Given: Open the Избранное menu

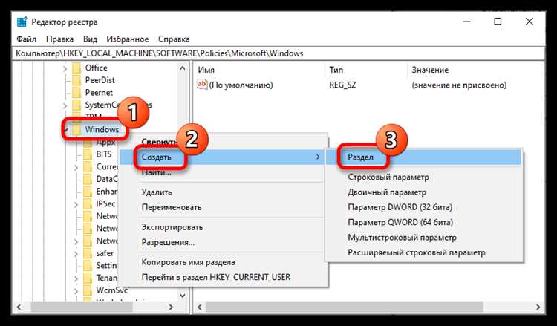Looking at the screenshot, I should (128, 39).
